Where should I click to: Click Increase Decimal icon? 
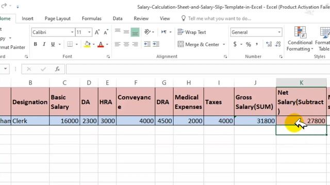coord(269,44)
